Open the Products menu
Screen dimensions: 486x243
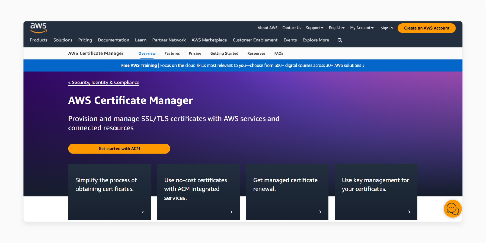tap(39, 40)
